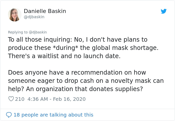Click paragraph starting 'To all those inquiring'
Image resolution: width=175 pixels, height=121 pixels.
tap(83, 48)
